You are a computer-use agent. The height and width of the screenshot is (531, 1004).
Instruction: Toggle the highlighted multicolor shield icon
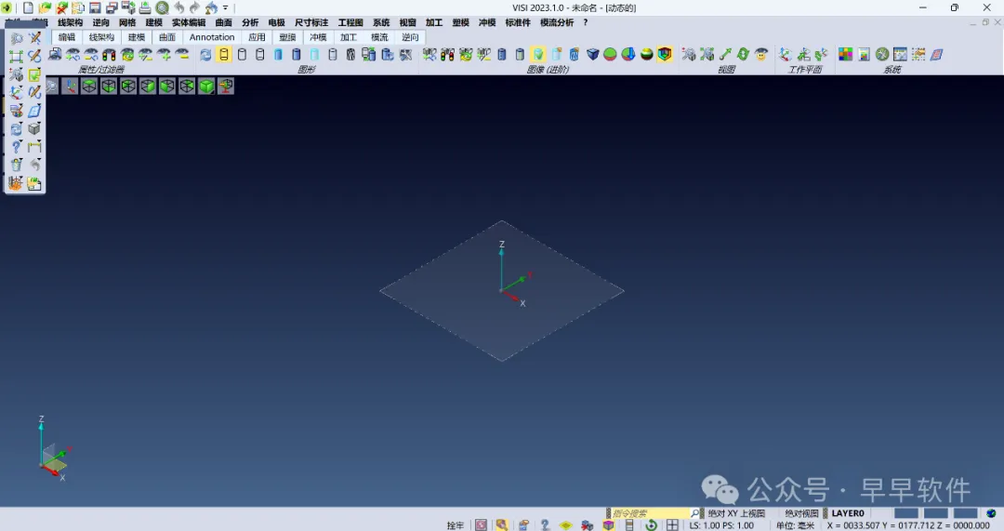pos(665,55)
